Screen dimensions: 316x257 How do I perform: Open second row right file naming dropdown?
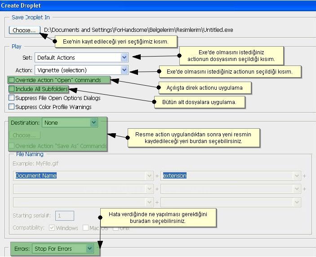pyautogui.click(x=231, y=189)
